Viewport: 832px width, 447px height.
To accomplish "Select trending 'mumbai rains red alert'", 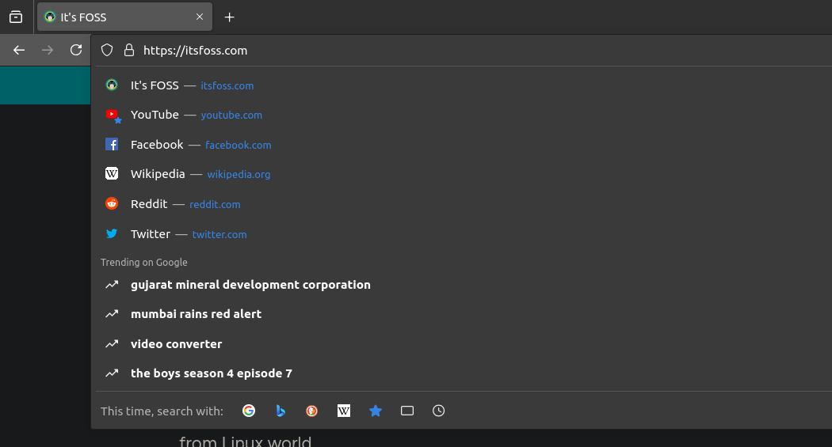I will [464, 314].
